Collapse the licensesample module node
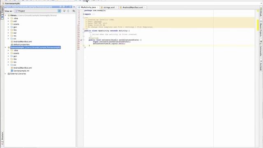 pos(5,48)
